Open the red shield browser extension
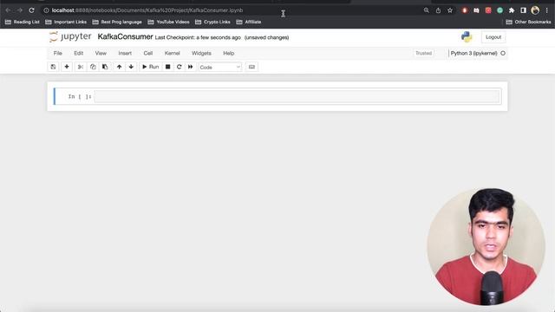555x312 pixels. pos(465,10)
